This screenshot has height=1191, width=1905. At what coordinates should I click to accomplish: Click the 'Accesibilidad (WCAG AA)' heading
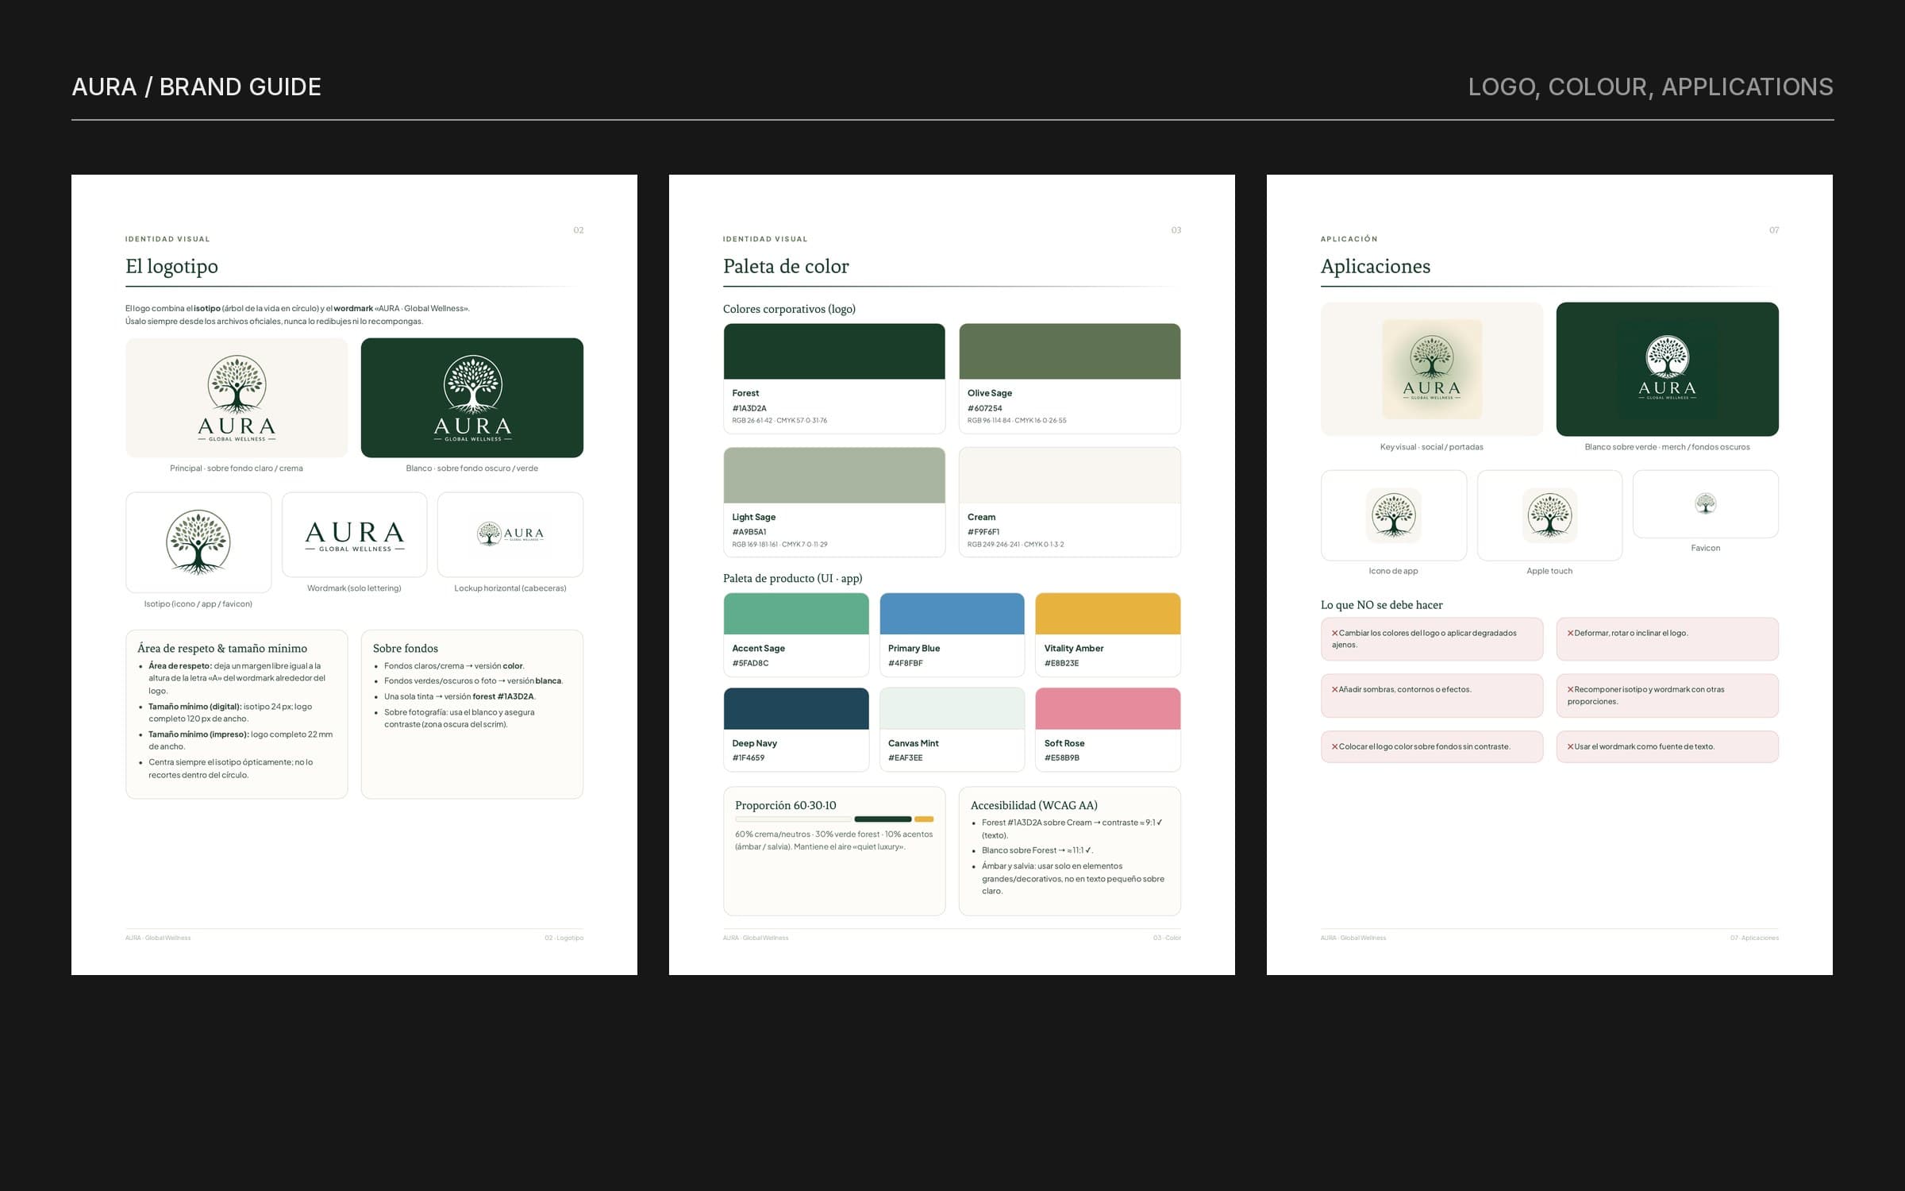pos(1034,805)
